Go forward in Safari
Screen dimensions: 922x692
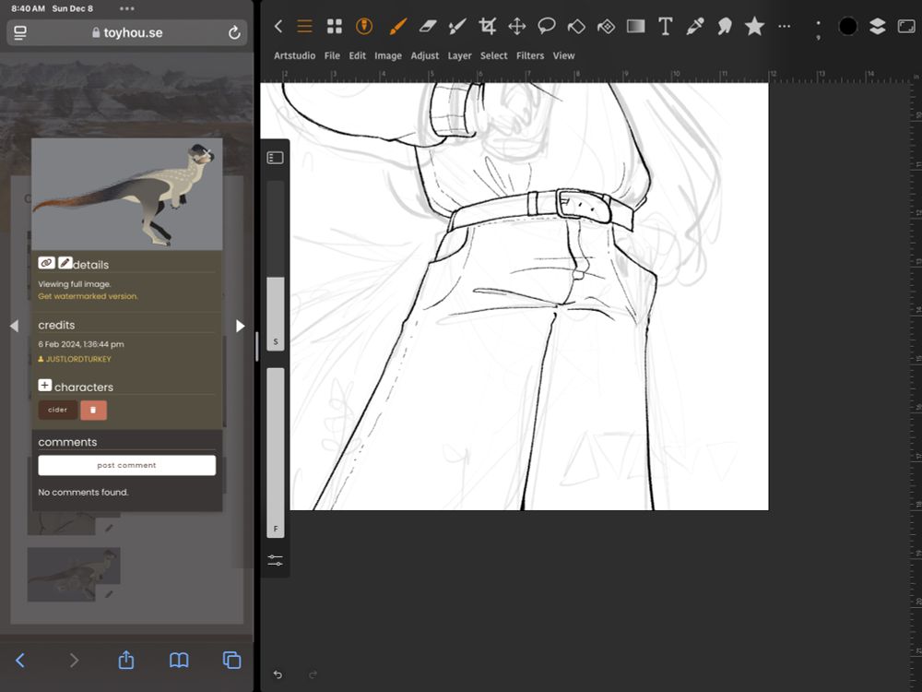pos(74,661)
